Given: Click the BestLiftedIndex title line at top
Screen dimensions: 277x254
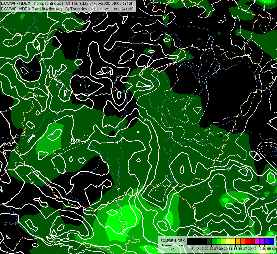Looking at the screenshot, I should [x=67, y=9].
